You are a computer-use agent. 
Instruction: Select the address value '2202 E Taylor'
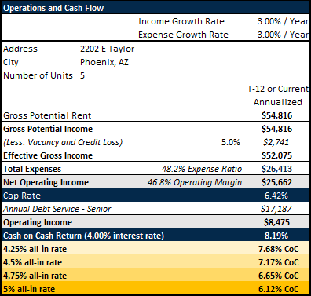tap(107, 49)
